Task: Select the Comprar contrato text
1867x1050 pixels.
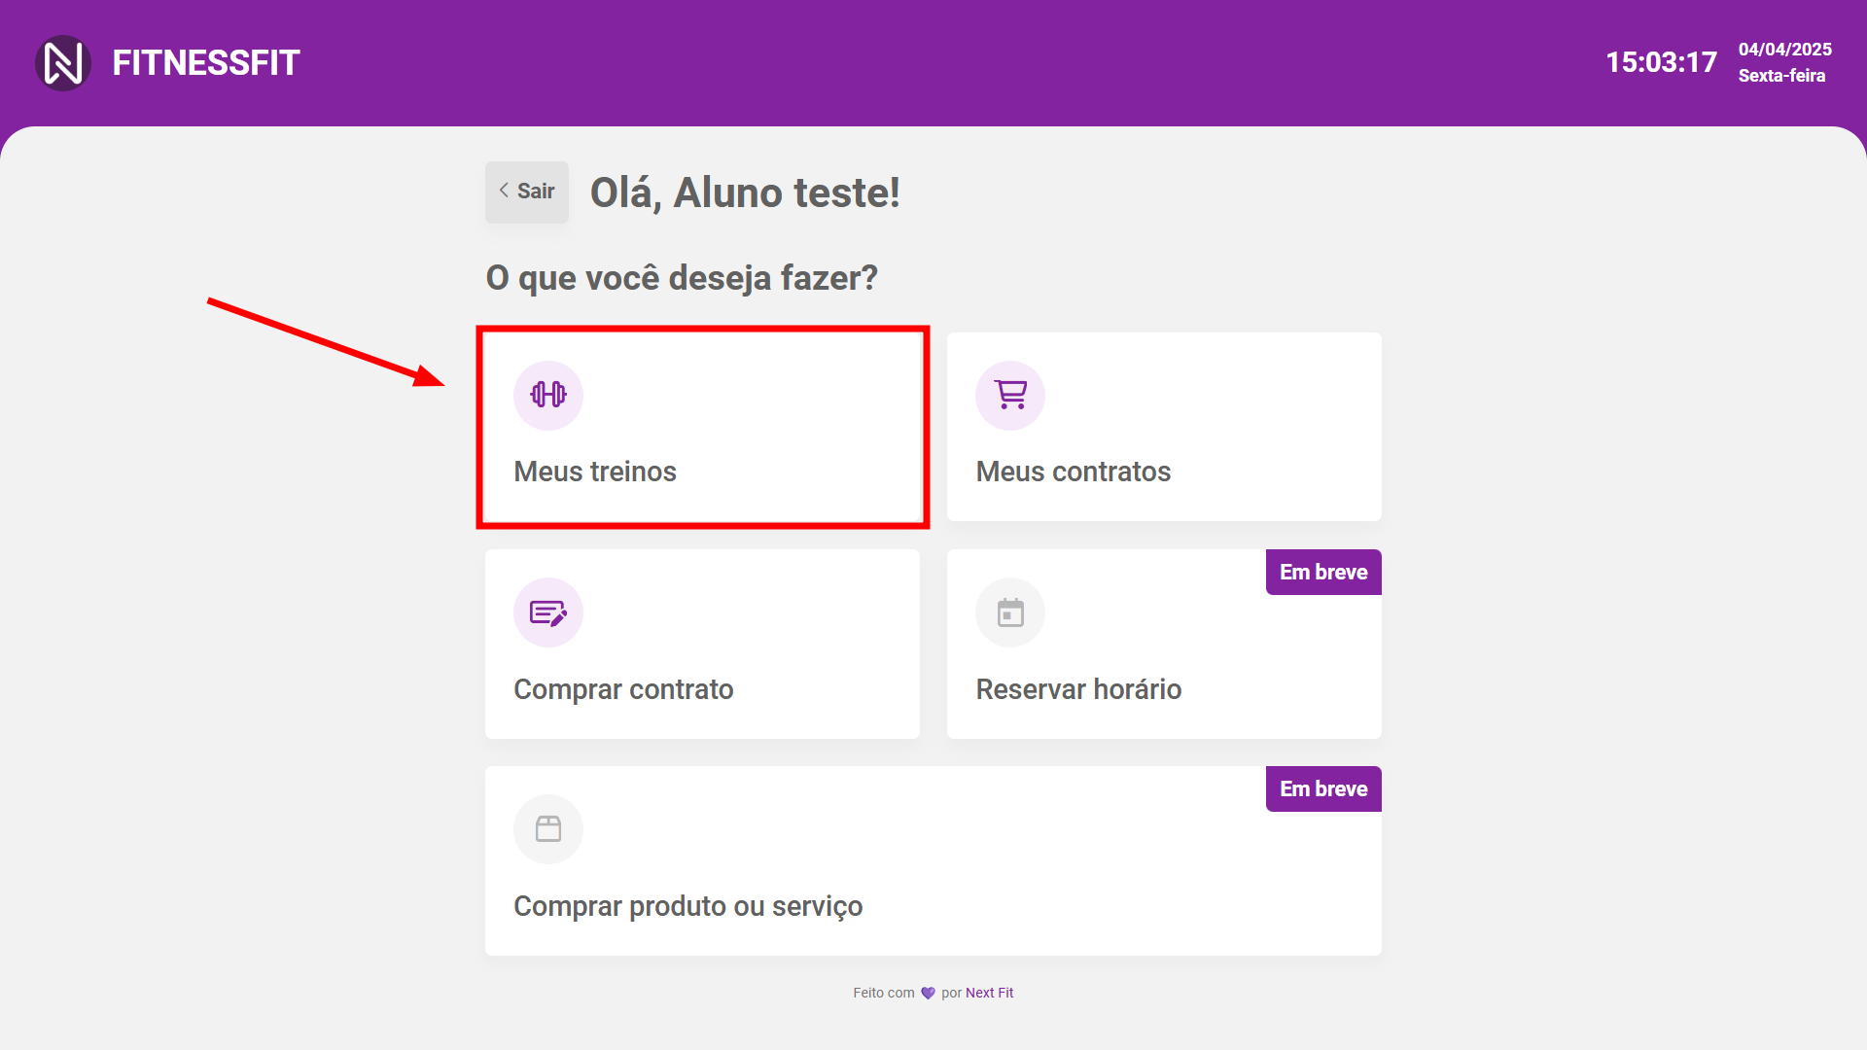Action: 623,689
